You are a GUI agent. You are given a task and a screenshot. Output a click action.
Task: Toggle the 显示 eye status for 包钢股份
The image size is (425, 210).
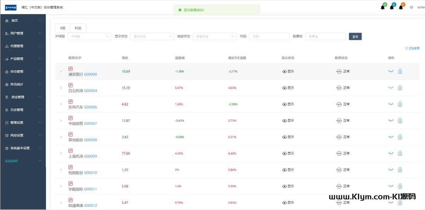288,170
